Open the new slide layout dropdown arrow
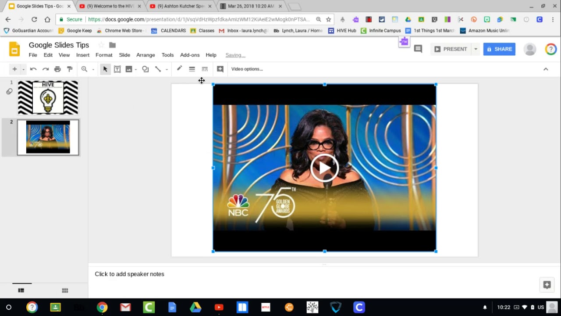Image resolution: width=561 pixels, height=316 pixels. coord(23,69)
